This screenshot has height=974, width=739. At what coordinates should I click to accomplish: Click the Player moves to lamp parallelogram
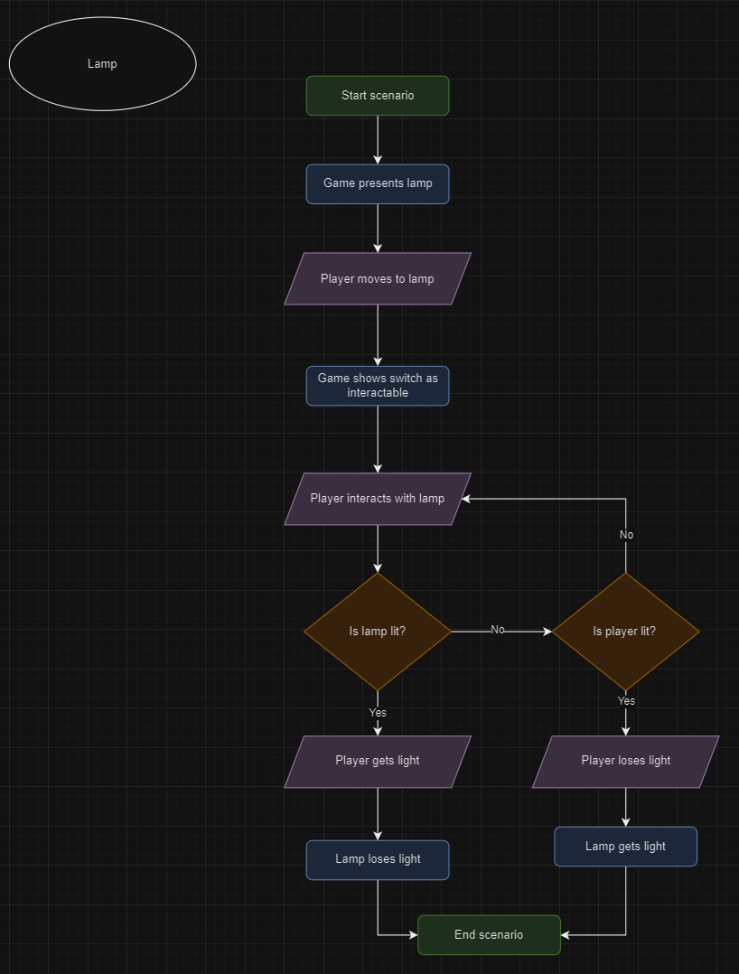point(377,278)
